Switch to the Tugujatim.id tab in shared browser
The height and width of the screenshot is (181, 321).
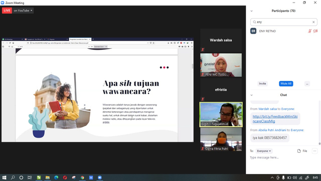(x=35, y=39)
